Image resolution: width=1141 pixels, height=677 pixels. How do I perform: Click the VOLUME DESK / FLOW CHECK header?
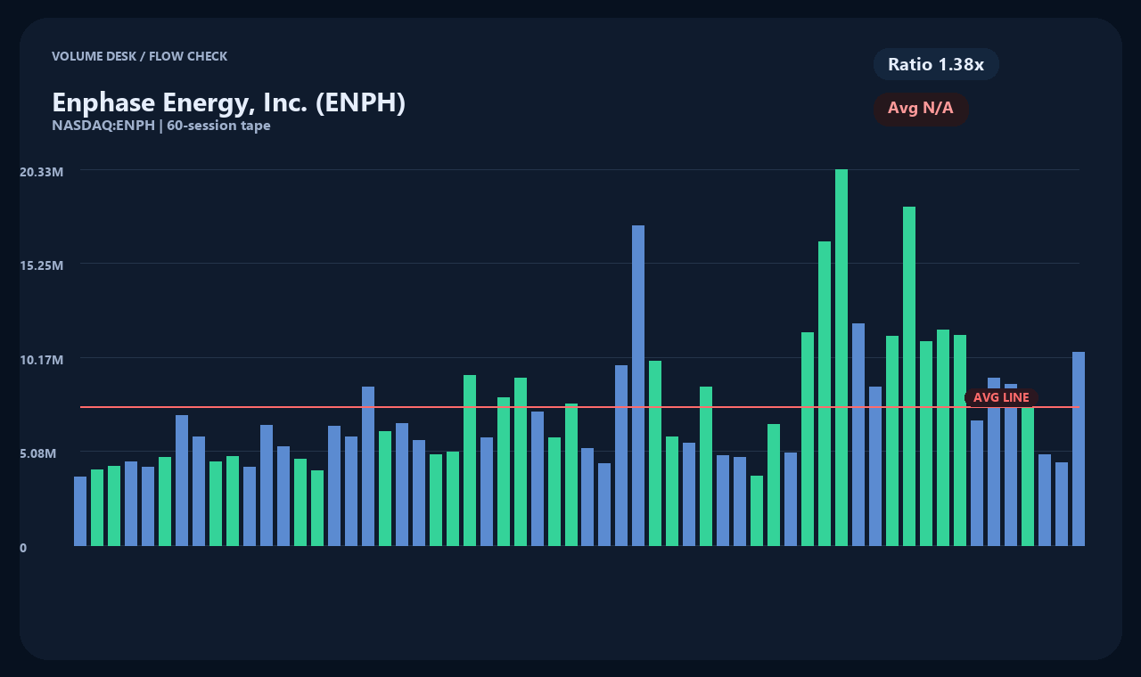[x=139, y=56]
